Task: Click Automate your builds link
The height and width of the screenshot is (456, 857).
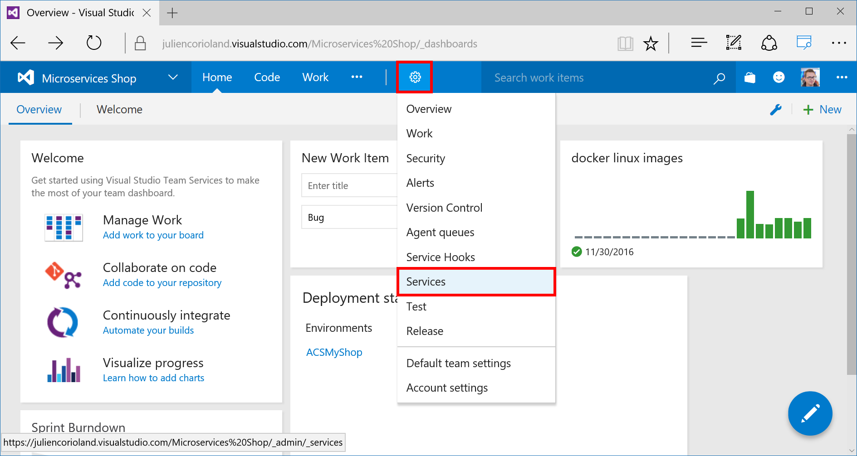Action: pos(148,330)
